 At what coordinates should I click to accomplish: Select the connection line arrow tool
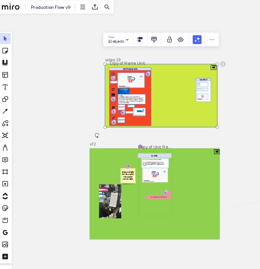pyautogui.click(x=5, y=111)
